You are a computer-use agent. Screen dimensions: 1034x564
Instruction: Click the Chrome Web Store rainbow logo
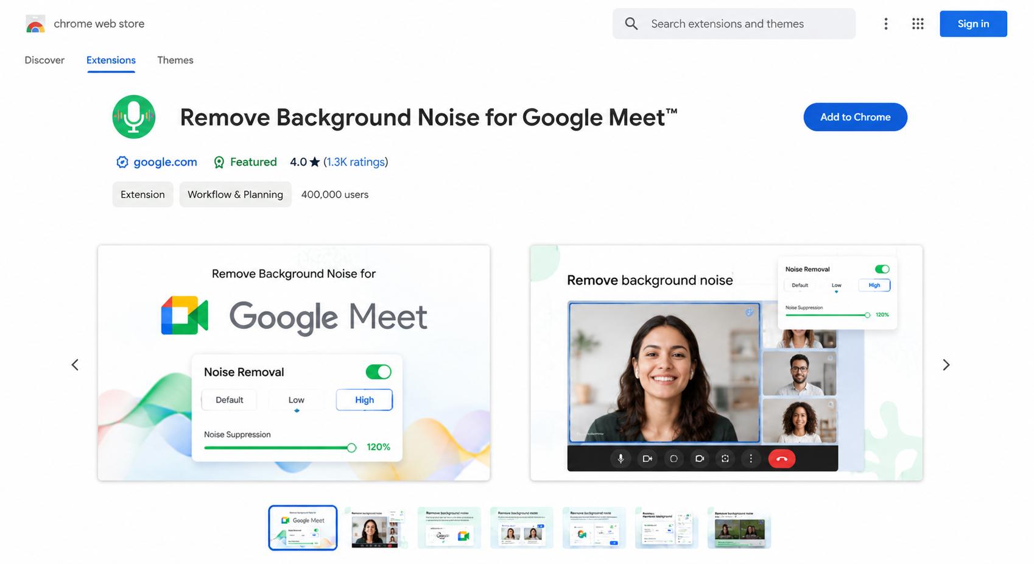(35, 24)
